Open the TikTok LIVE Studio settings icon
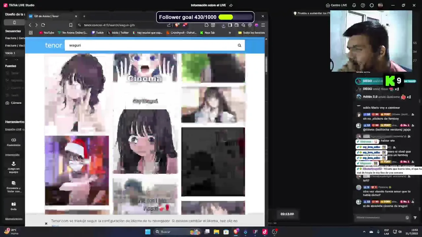The height and width of the screenshot is (237, 422). [x=372, y=5]
